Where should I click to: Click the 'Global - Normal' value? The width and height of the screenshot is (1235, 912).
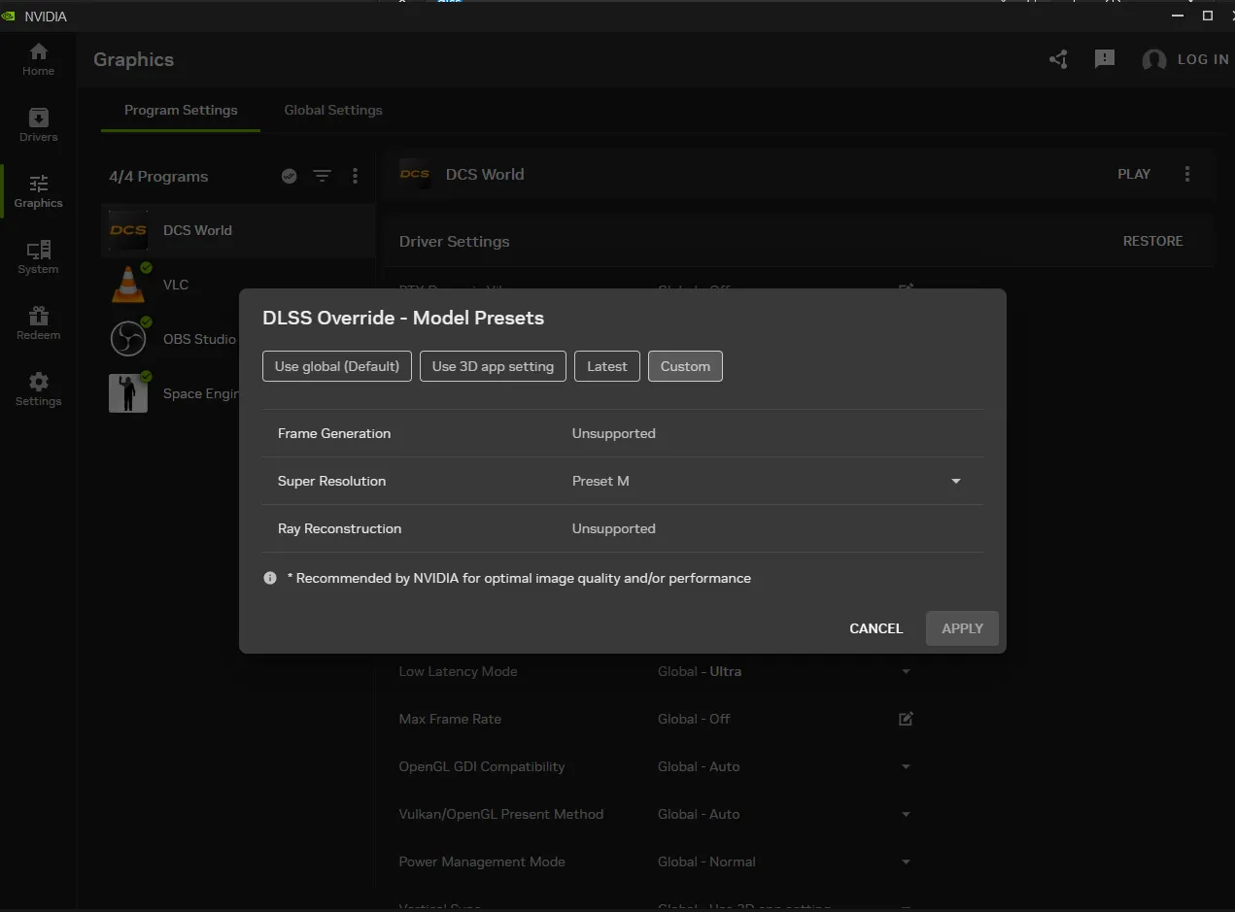coord(706,861)
